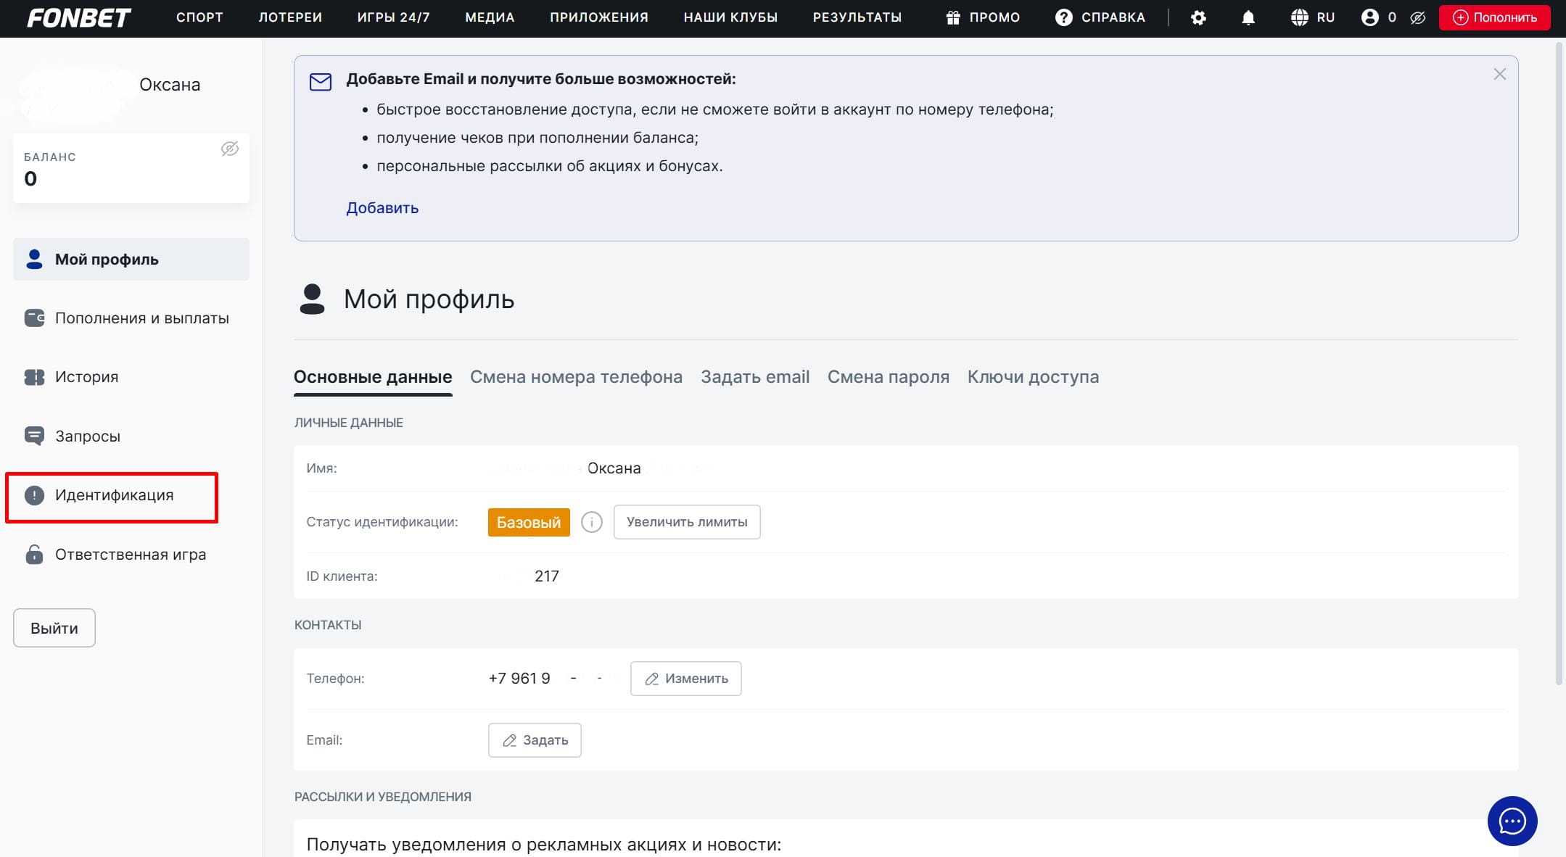The height and width of the screenshot is (857, 1566).
Task: Click the Ответственная игра lock icon
Action: 34,554
